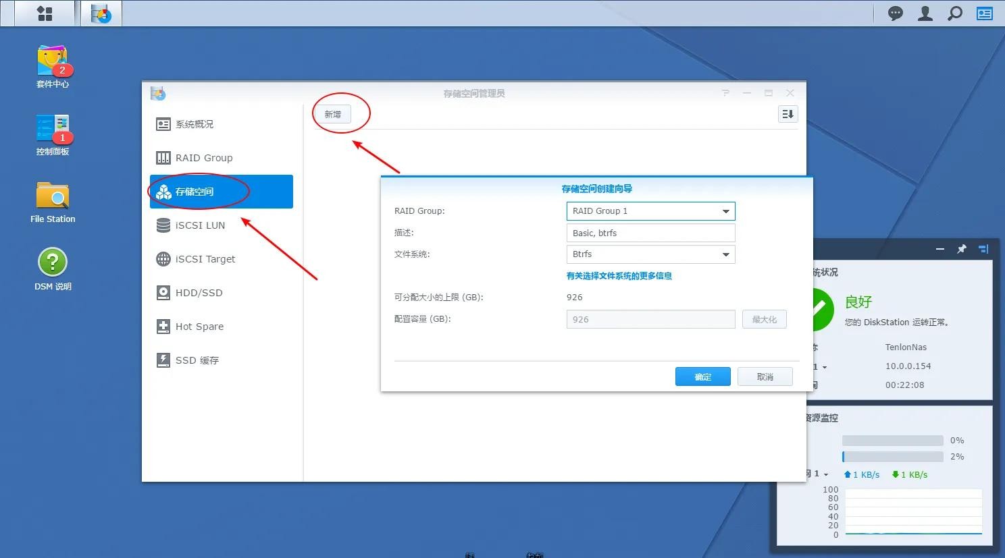Toggle the widgets panel icon
The height and width of the screenshot is (558, 1005).
[985, 13]
